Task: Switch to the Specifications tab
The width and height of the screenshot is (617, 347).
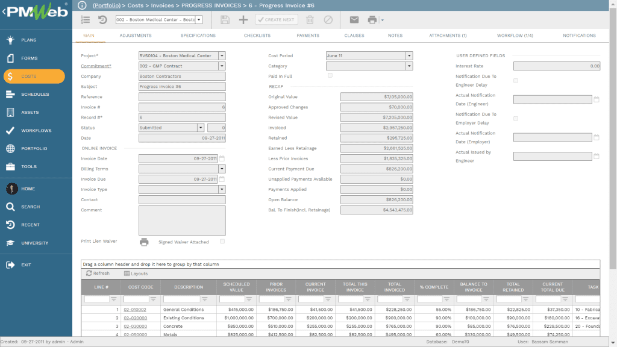Action: [198, 36]
